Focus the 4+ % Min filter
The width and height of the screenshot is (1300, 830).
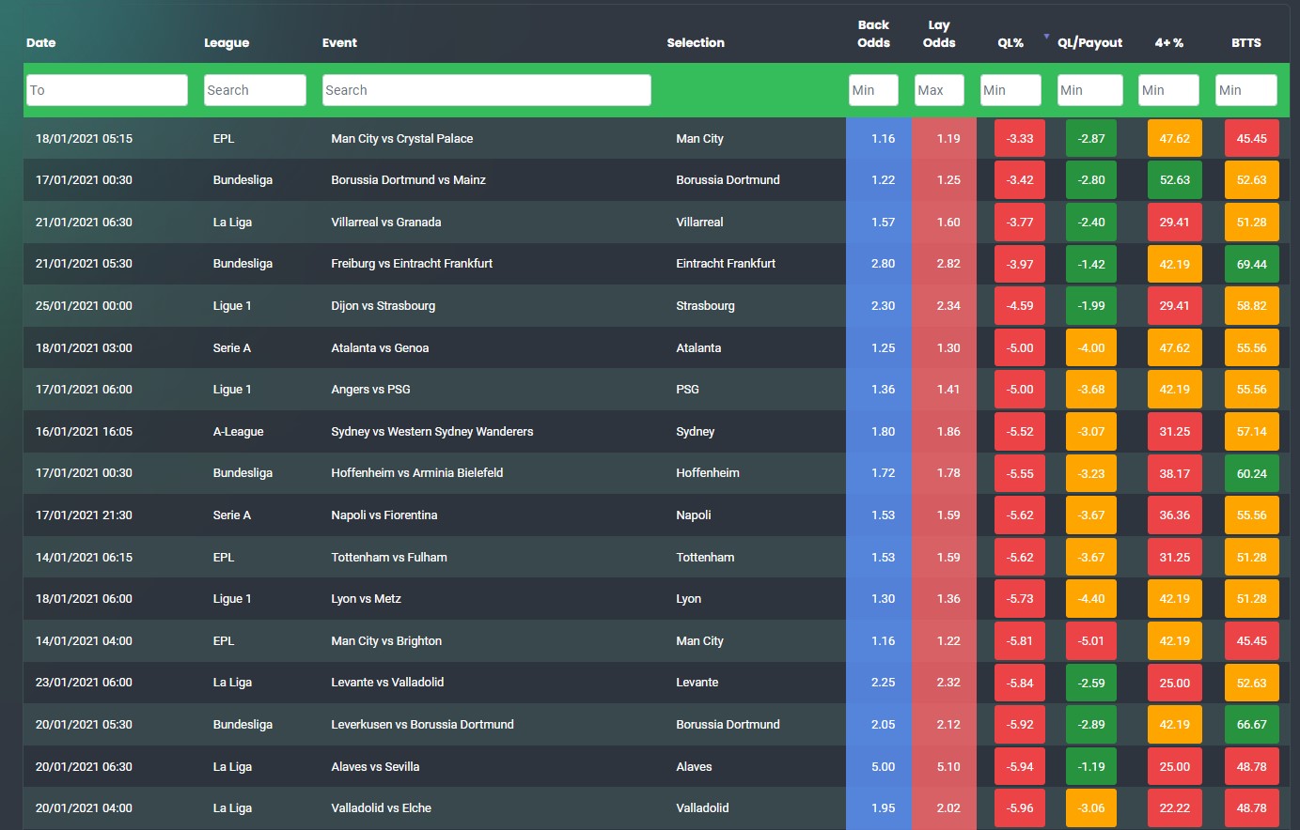1168,90
